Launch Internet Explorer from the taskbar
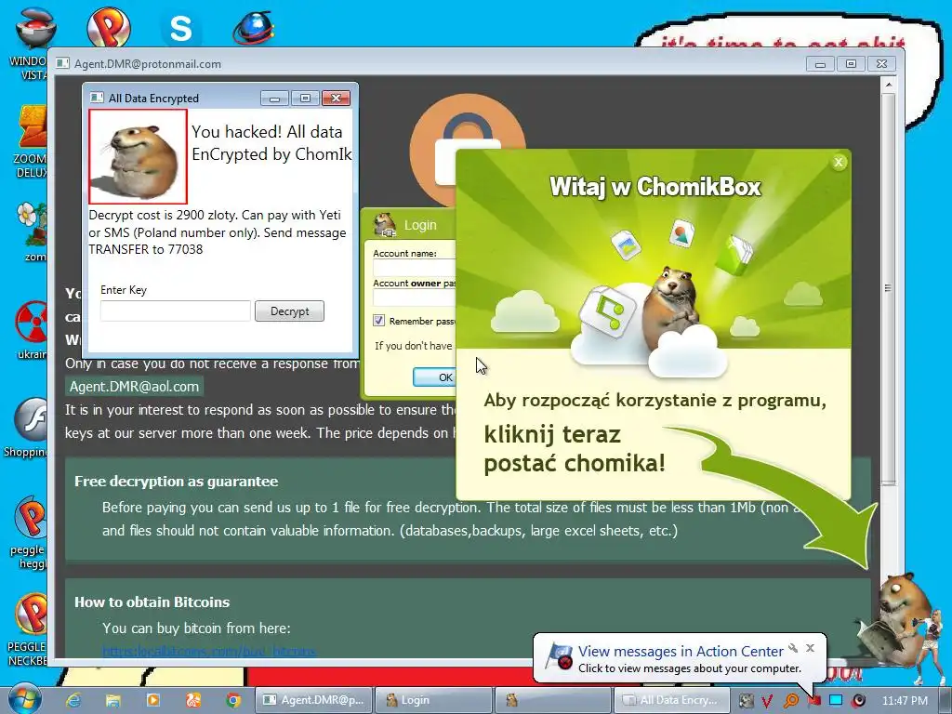Screen dimensions: 952x714 pos(73,700)
